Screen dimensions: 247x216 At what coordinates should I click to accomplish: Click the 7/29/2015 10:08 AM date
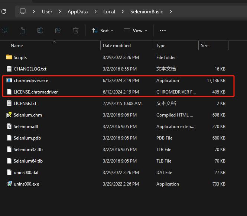click(x=122, y=104)
